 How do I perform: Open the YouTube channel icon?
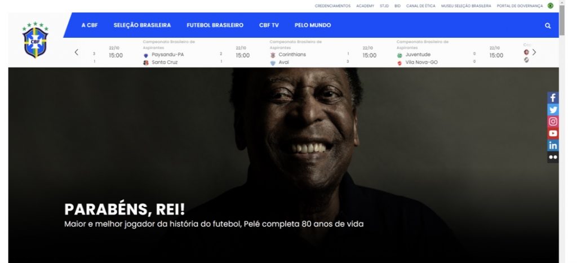coord(553,133)
